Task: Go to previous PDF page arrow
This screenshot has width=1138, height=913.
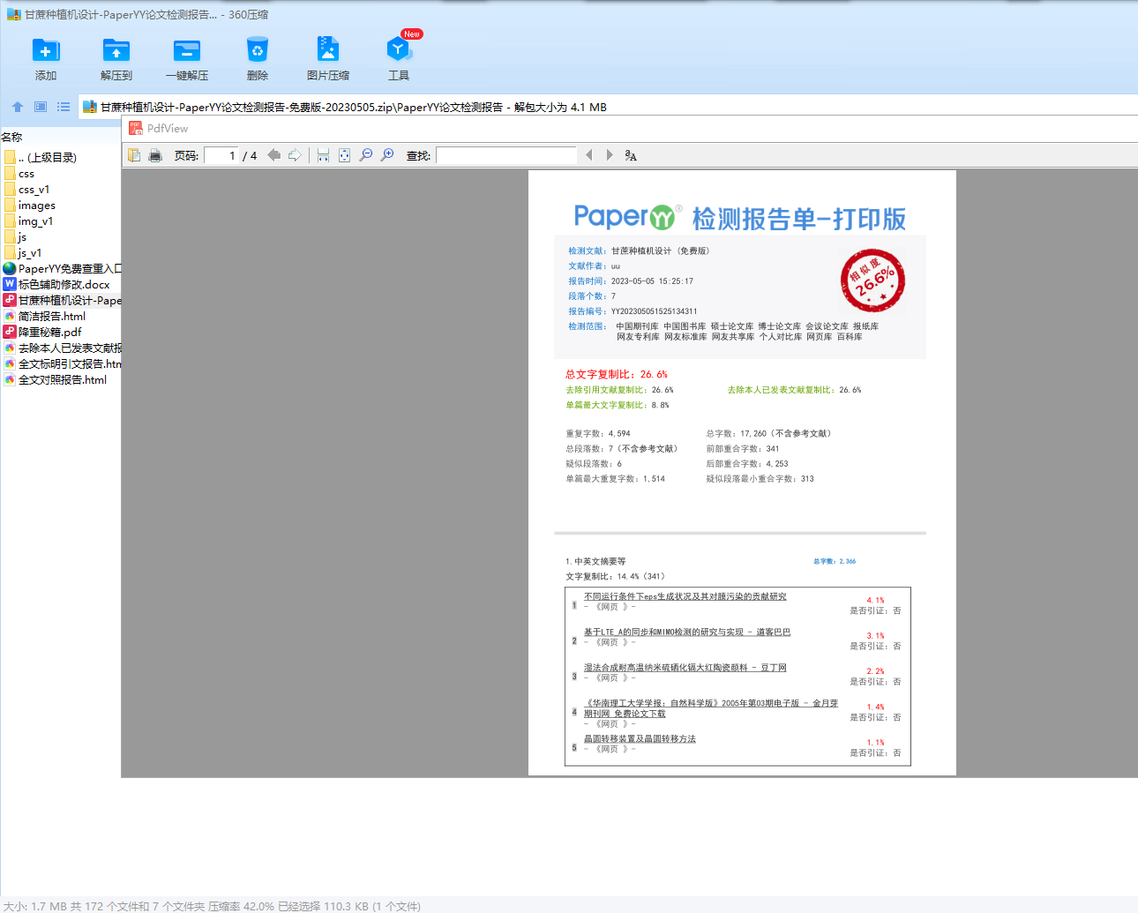Action: coord(274,155)
